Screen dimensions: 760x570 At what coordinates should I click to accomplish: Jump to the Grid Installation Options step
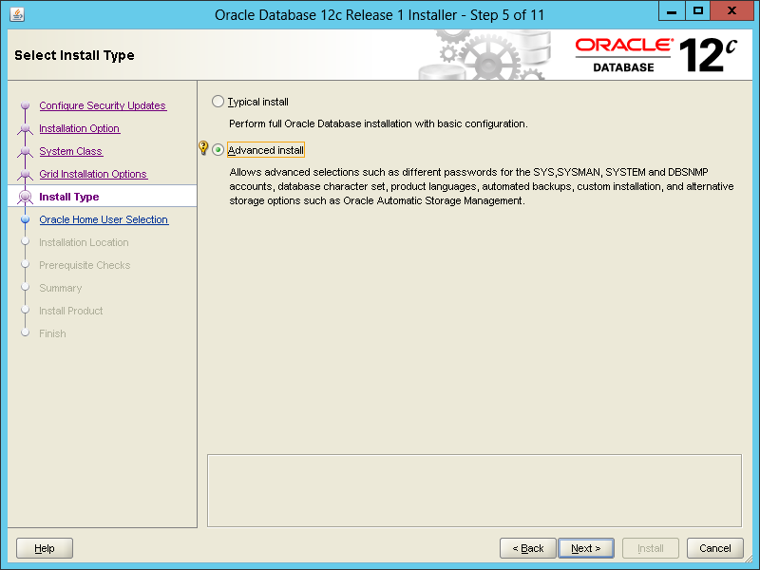pos(93,174)
